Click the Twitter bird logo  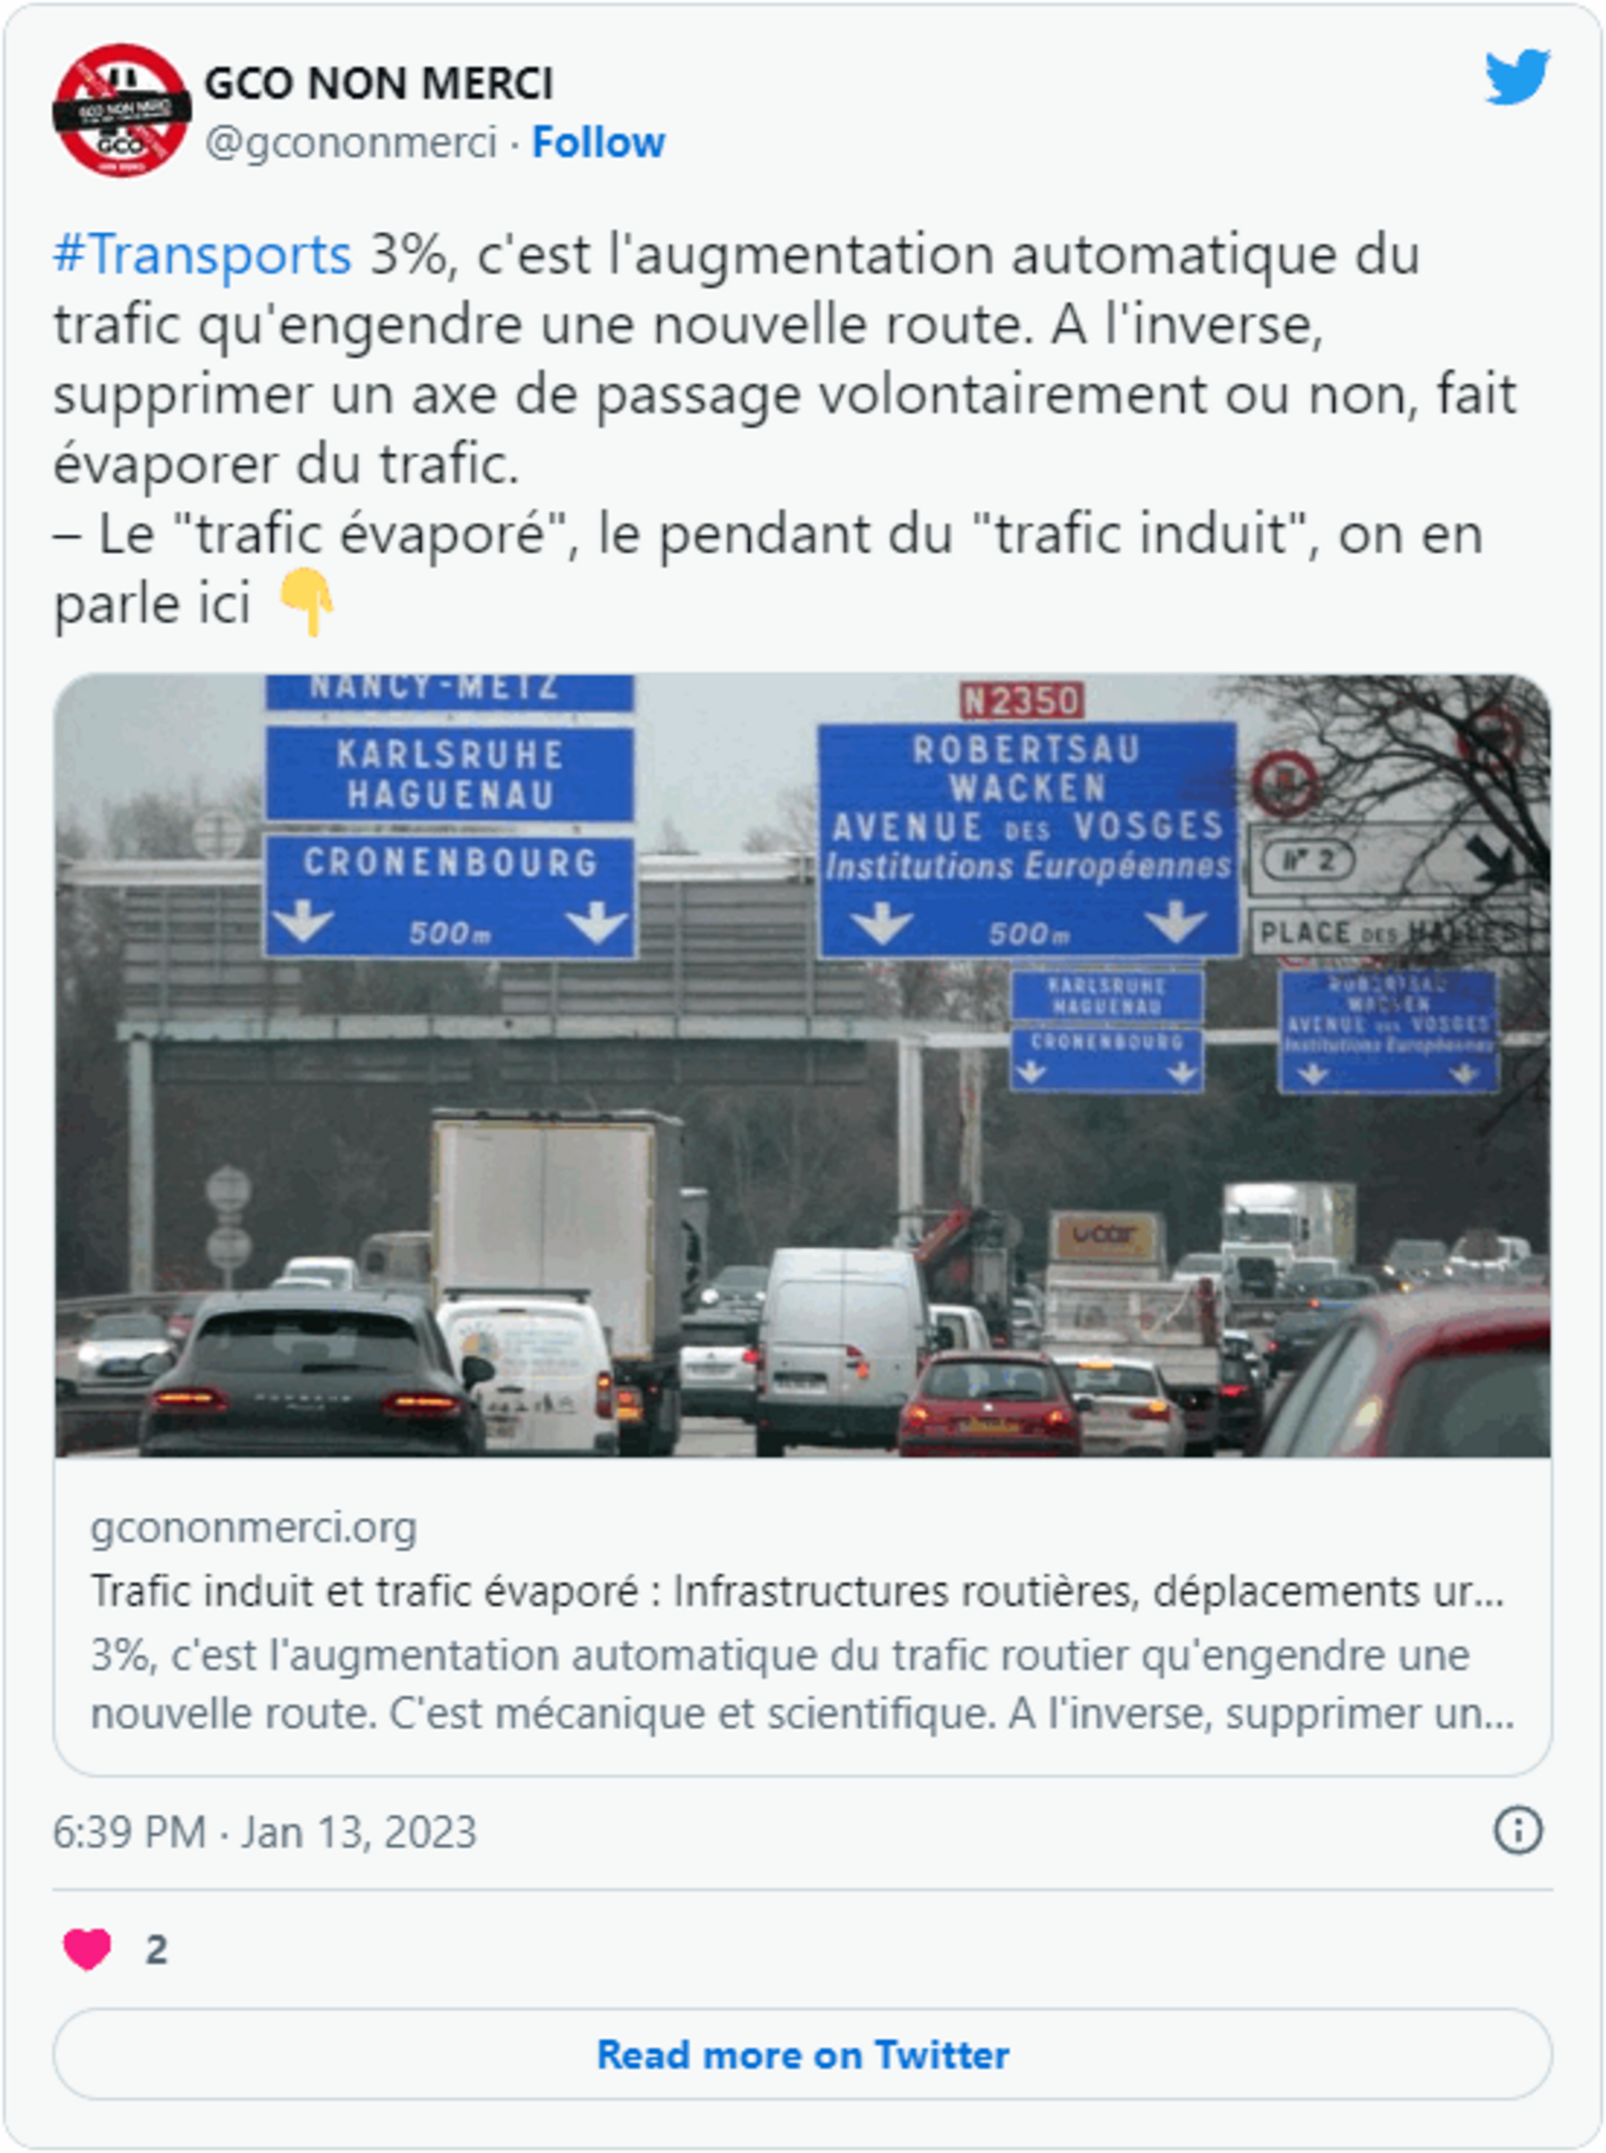[1516, 76]
